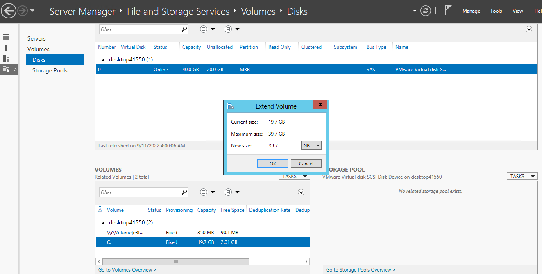Image resolution: width=542 pixels, height=274 pixels.
Task: Click the refresh icon in header
Action: [426, 11]
